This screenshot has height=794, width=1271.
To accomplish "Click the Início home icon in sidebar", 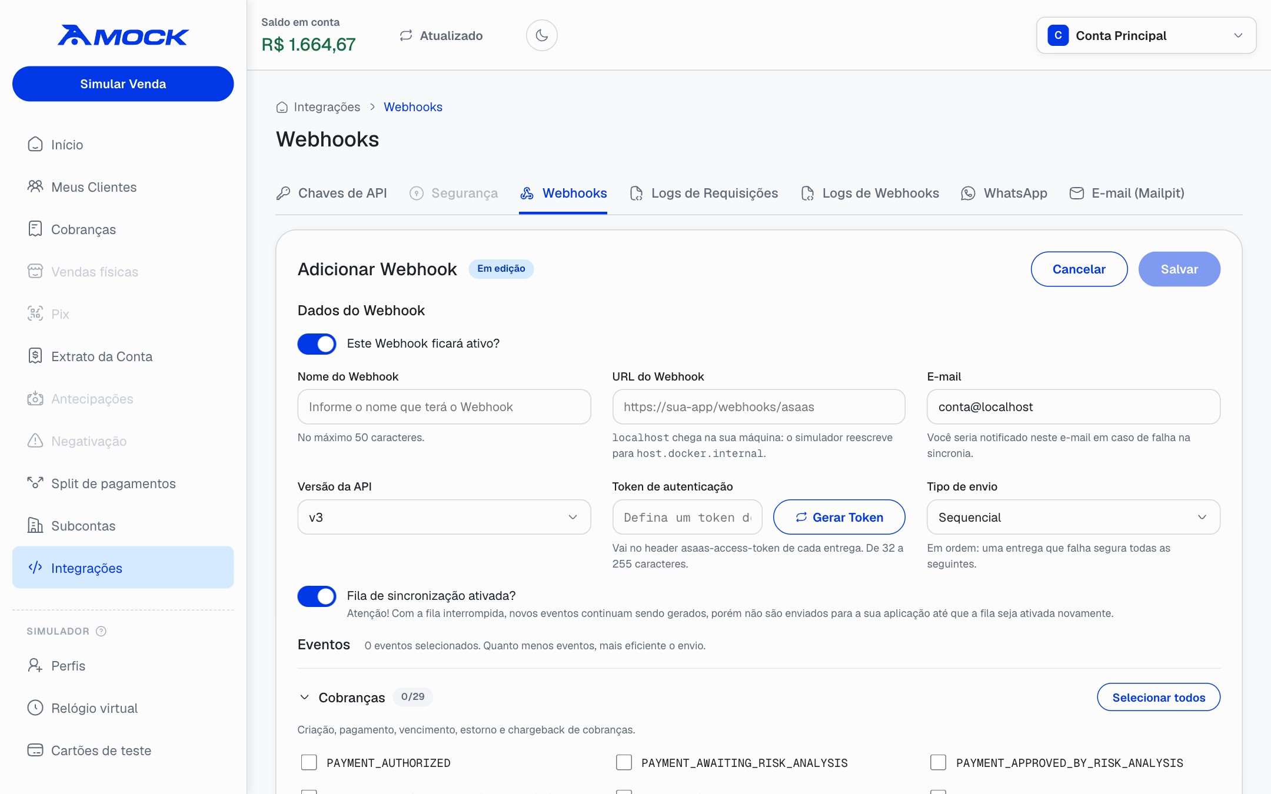I will [x=35, y=144].
